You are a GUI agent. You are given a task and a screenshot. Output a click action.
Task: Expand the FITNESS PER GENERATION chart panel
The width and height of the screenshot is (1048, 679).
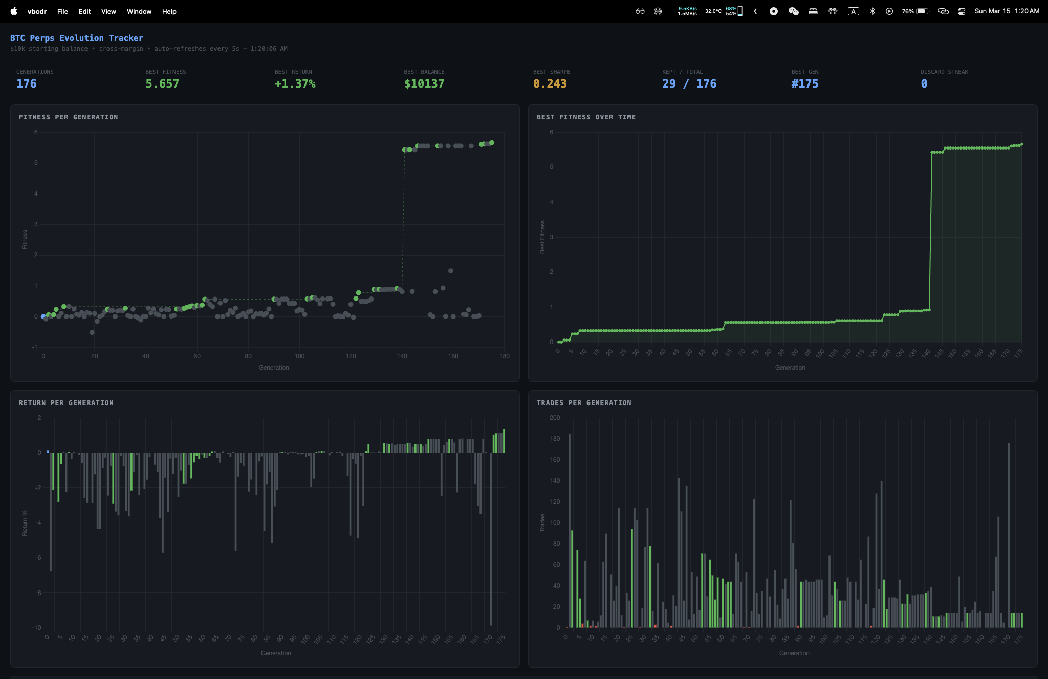[69, 117]
